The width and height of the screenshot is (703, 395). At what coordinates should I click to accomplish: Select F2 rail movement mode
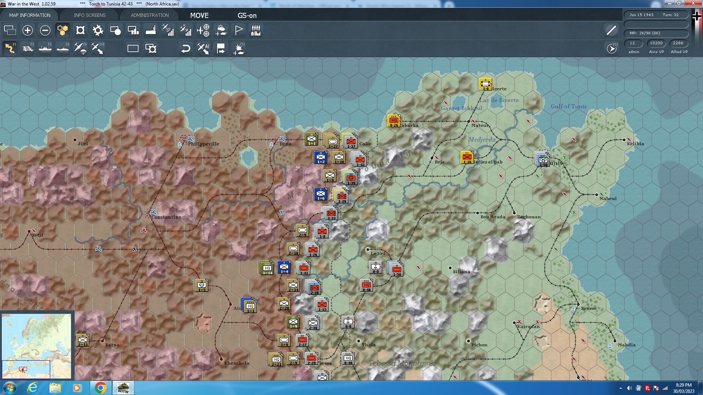point(28,48)
